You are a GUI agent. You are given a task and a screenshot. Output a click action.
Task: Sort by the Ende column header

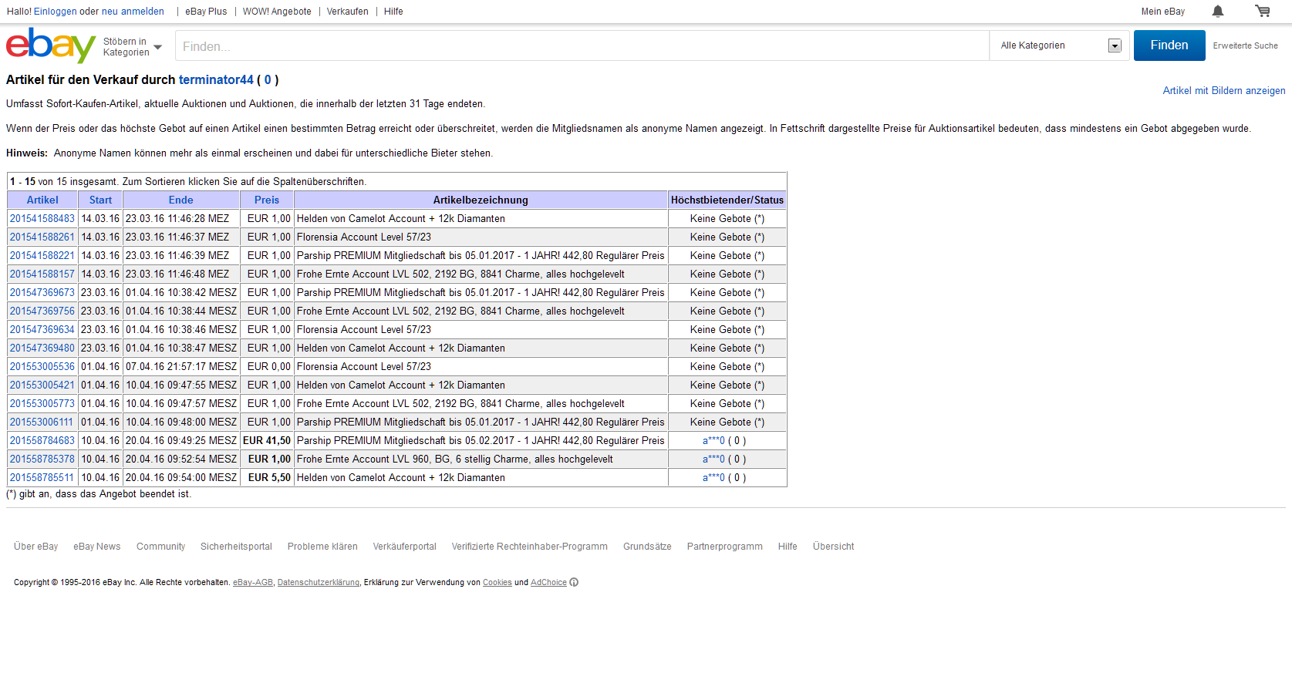coord(181,200)
